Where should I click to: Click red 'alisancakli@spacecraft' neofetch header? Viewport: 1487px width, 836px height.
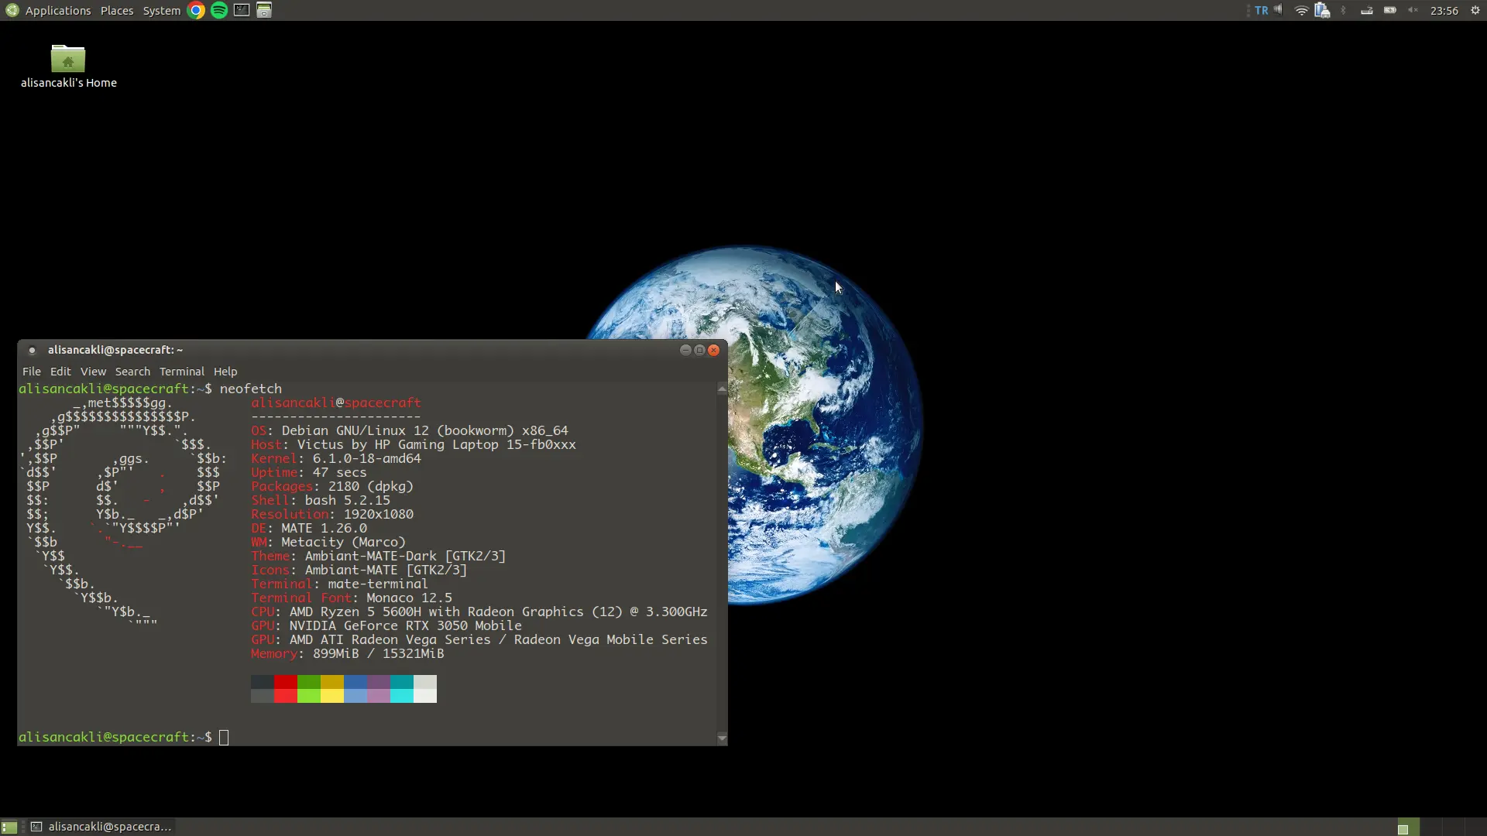335,403
